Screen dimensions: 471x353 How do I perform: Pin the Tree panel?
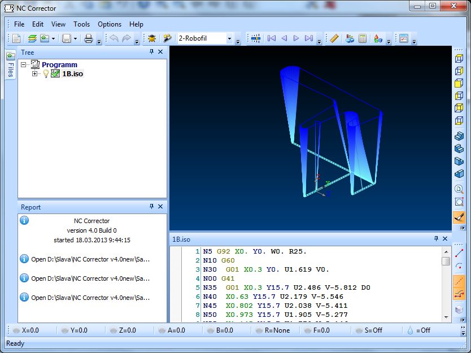152,51
